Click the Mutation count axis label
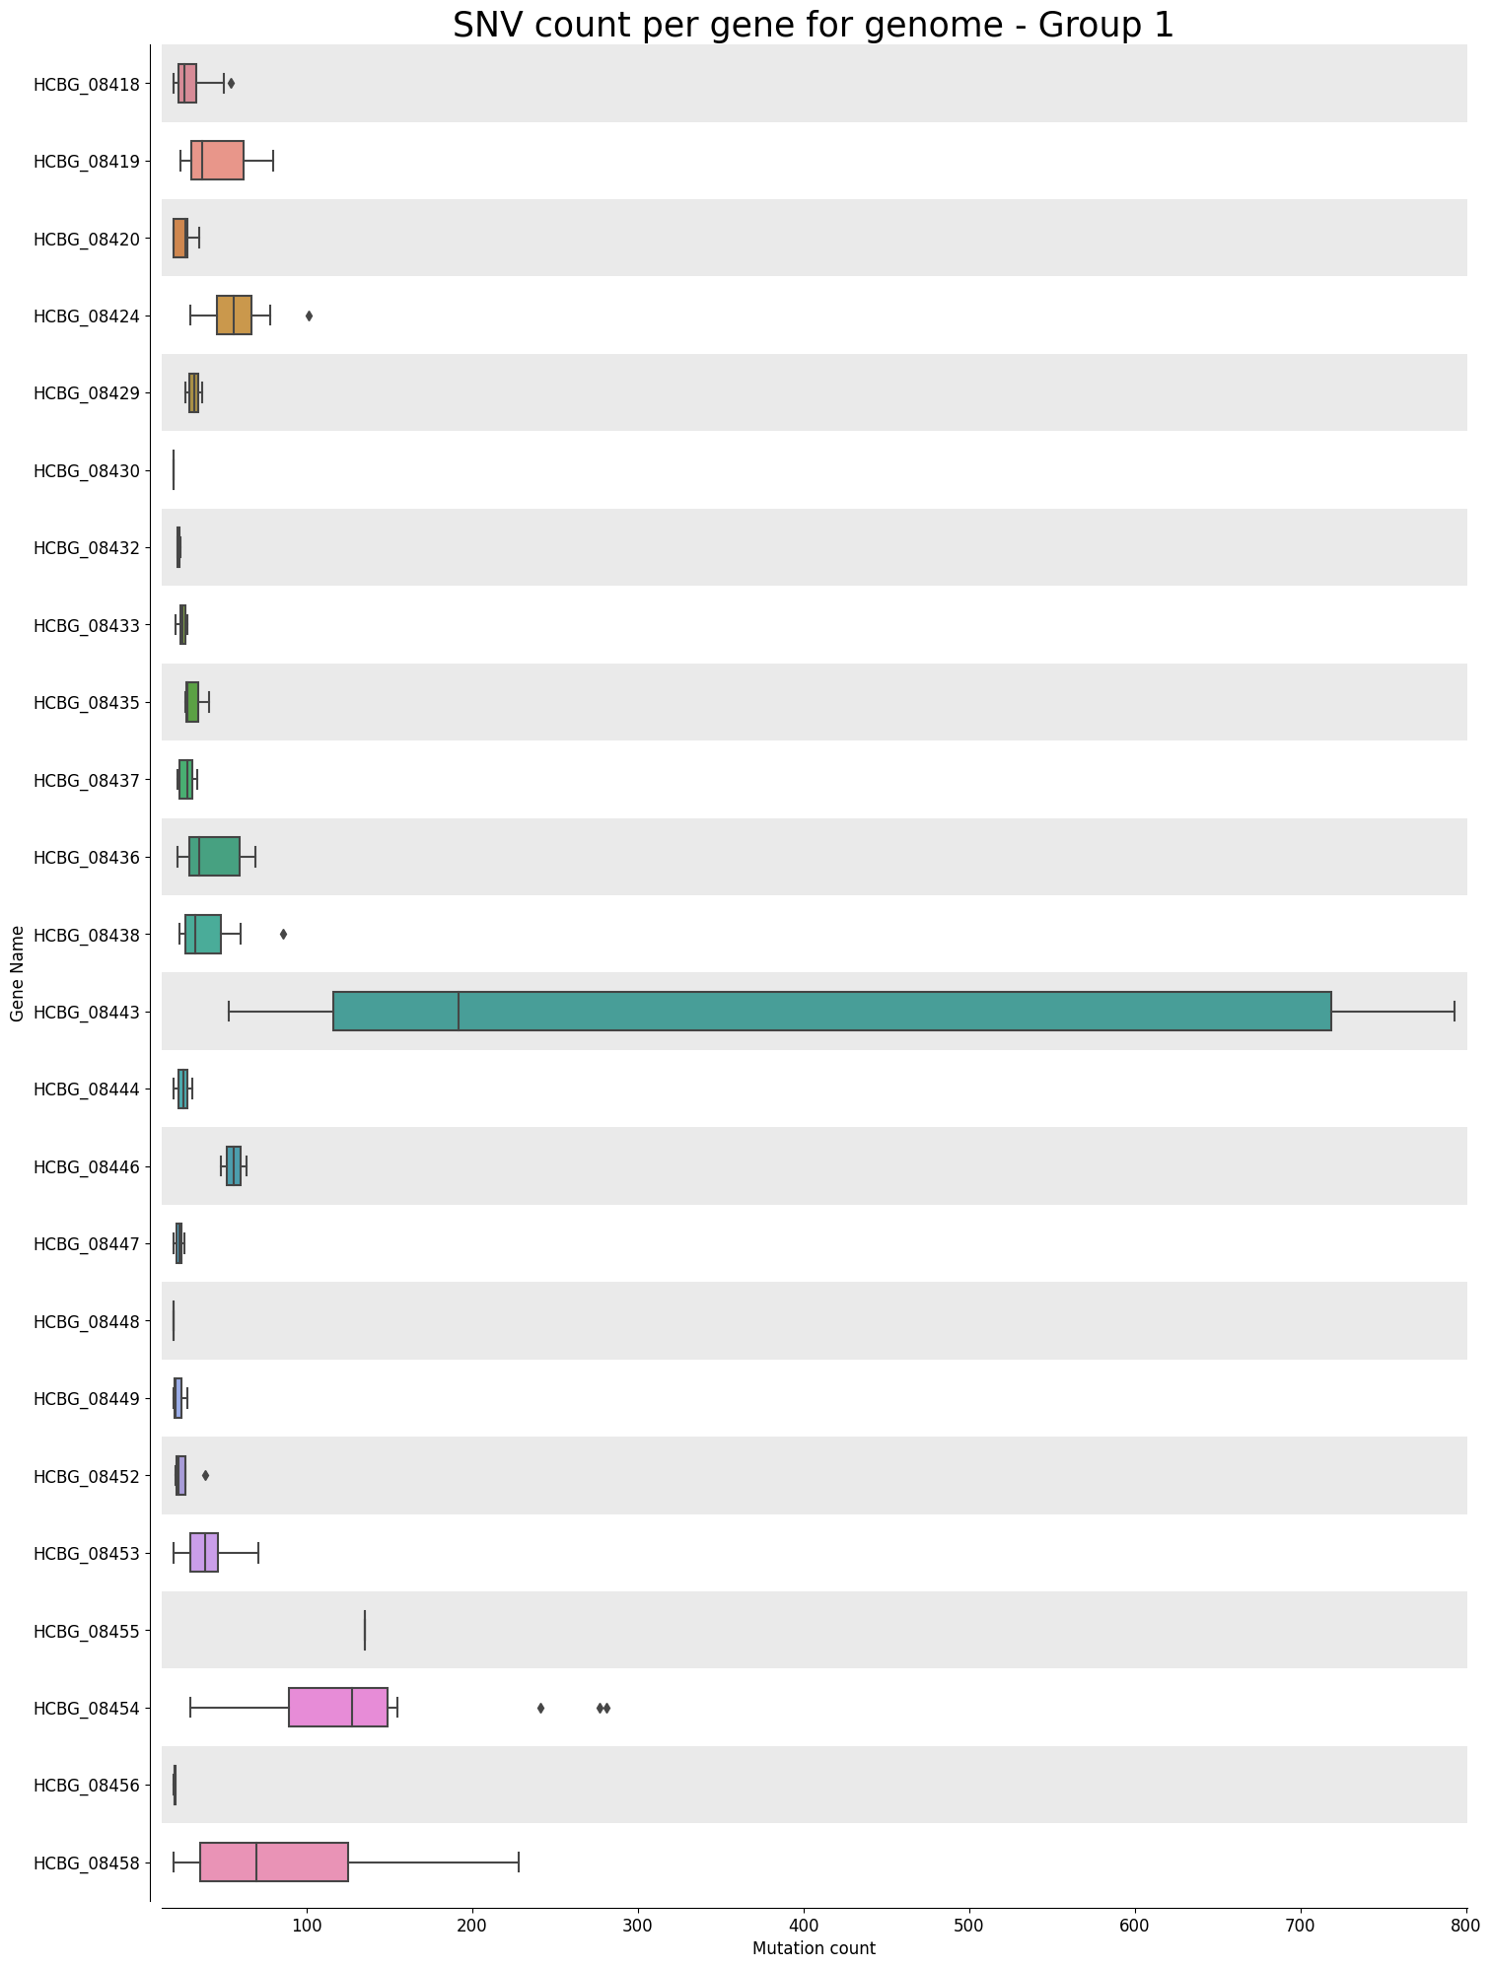 [x=814, y=1948]
